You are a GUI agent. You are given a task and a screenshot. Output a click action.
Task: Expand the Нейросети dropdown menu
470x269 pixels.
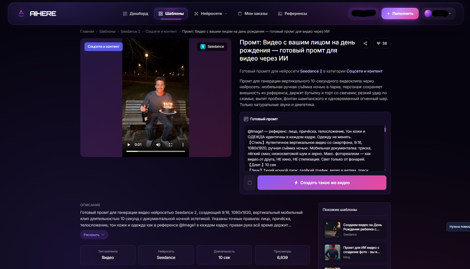coord(211,13)
